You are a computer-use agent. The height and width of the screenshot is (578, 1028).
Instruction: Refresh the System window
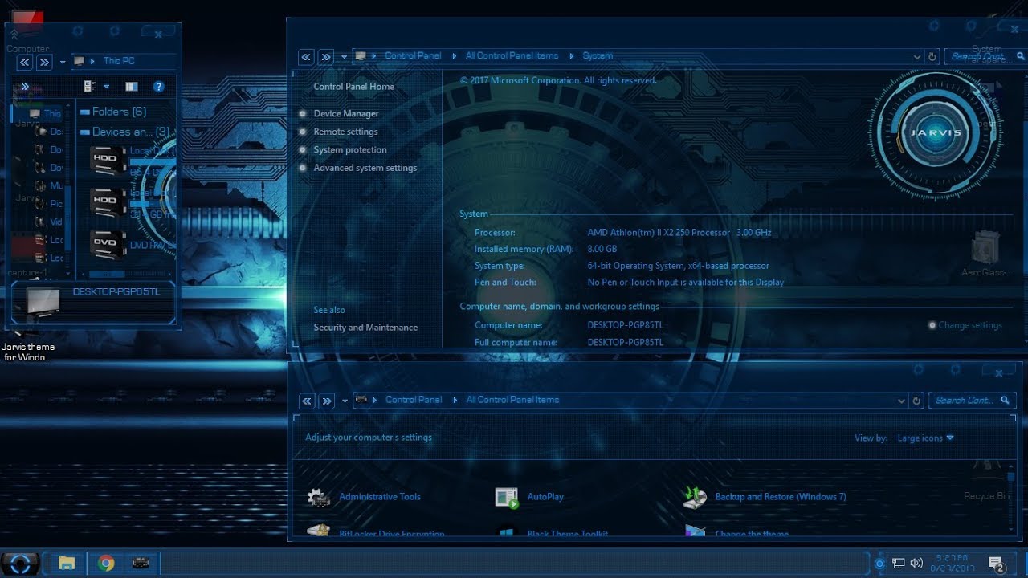pyautogui.click(x=932, y=57)
